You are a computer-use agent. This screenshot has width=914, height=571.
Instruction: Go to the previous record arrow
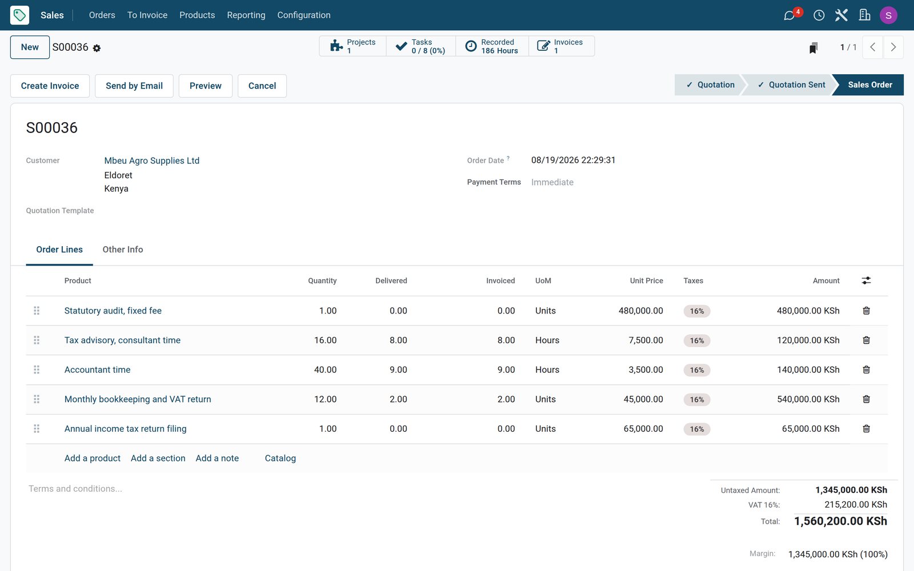tap(872, 47)
